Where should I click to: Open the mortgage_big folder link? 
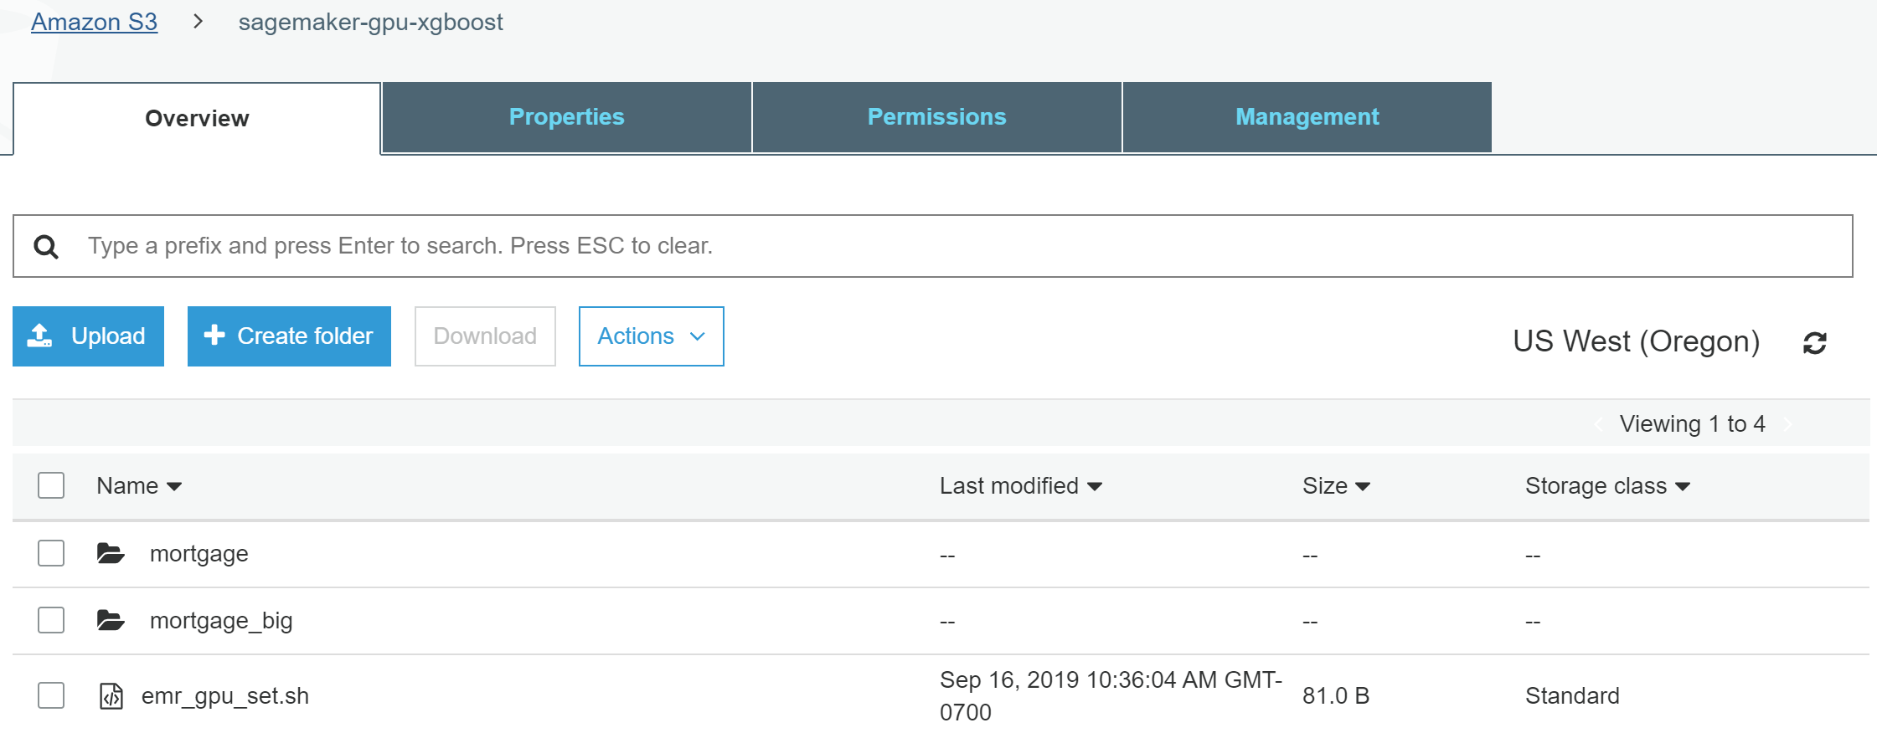click(221, 621)
